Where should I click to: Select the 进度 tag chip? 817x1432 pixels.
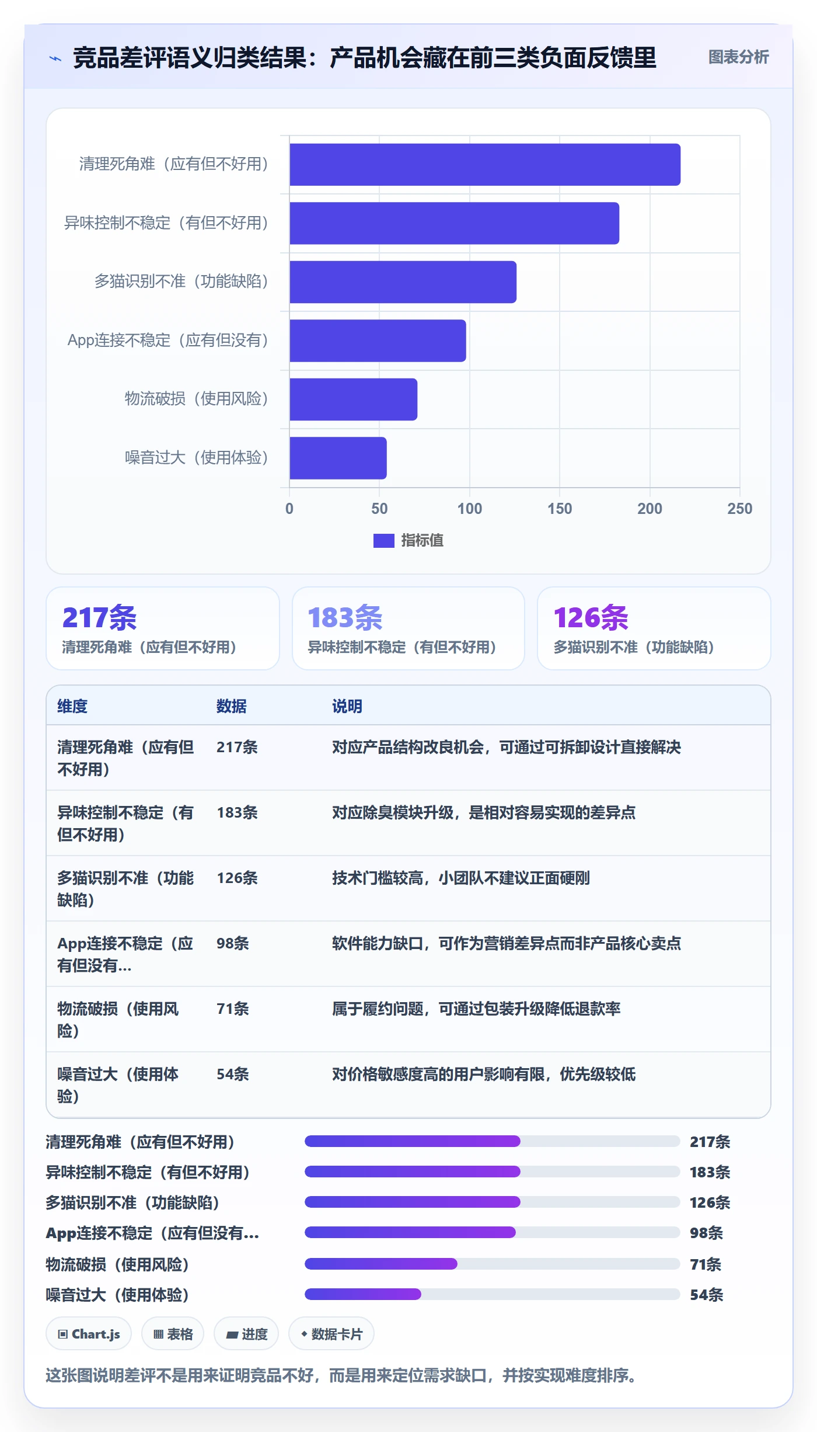point(246,1334)
